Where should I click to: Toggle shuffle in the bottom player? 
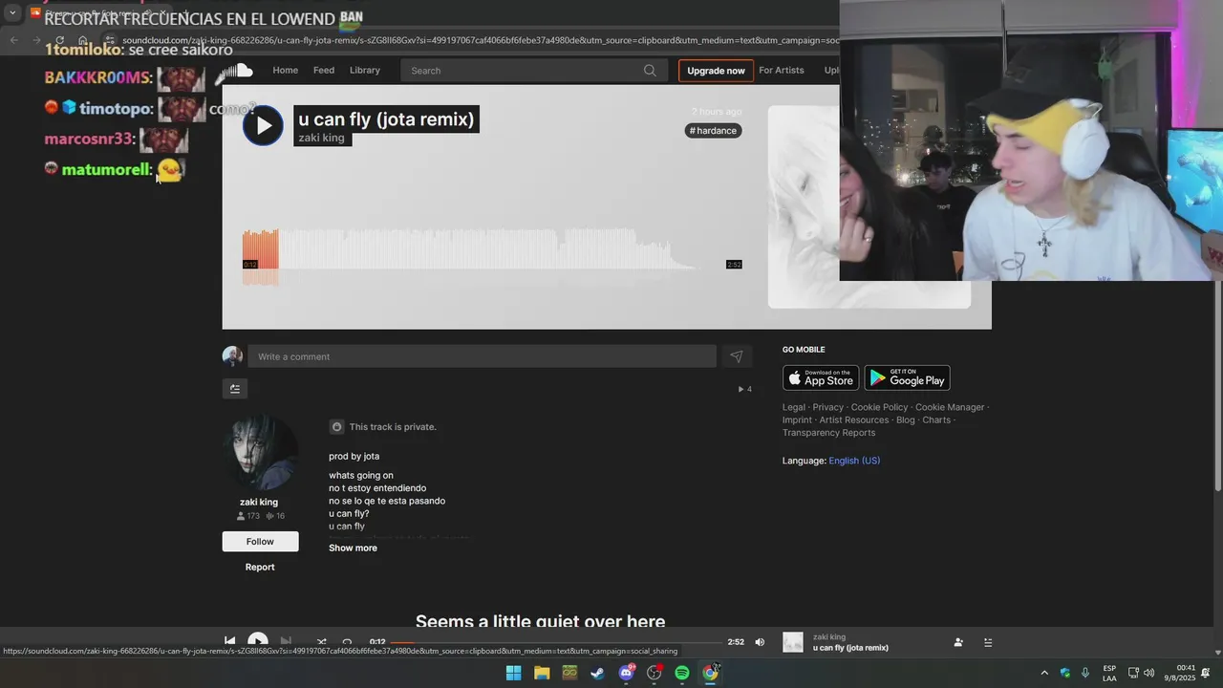(x=321, y=642)
